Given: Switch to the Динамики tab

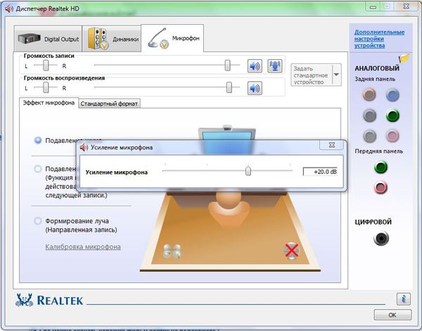Looking at the screenshot, I should [x=111, y=39].
